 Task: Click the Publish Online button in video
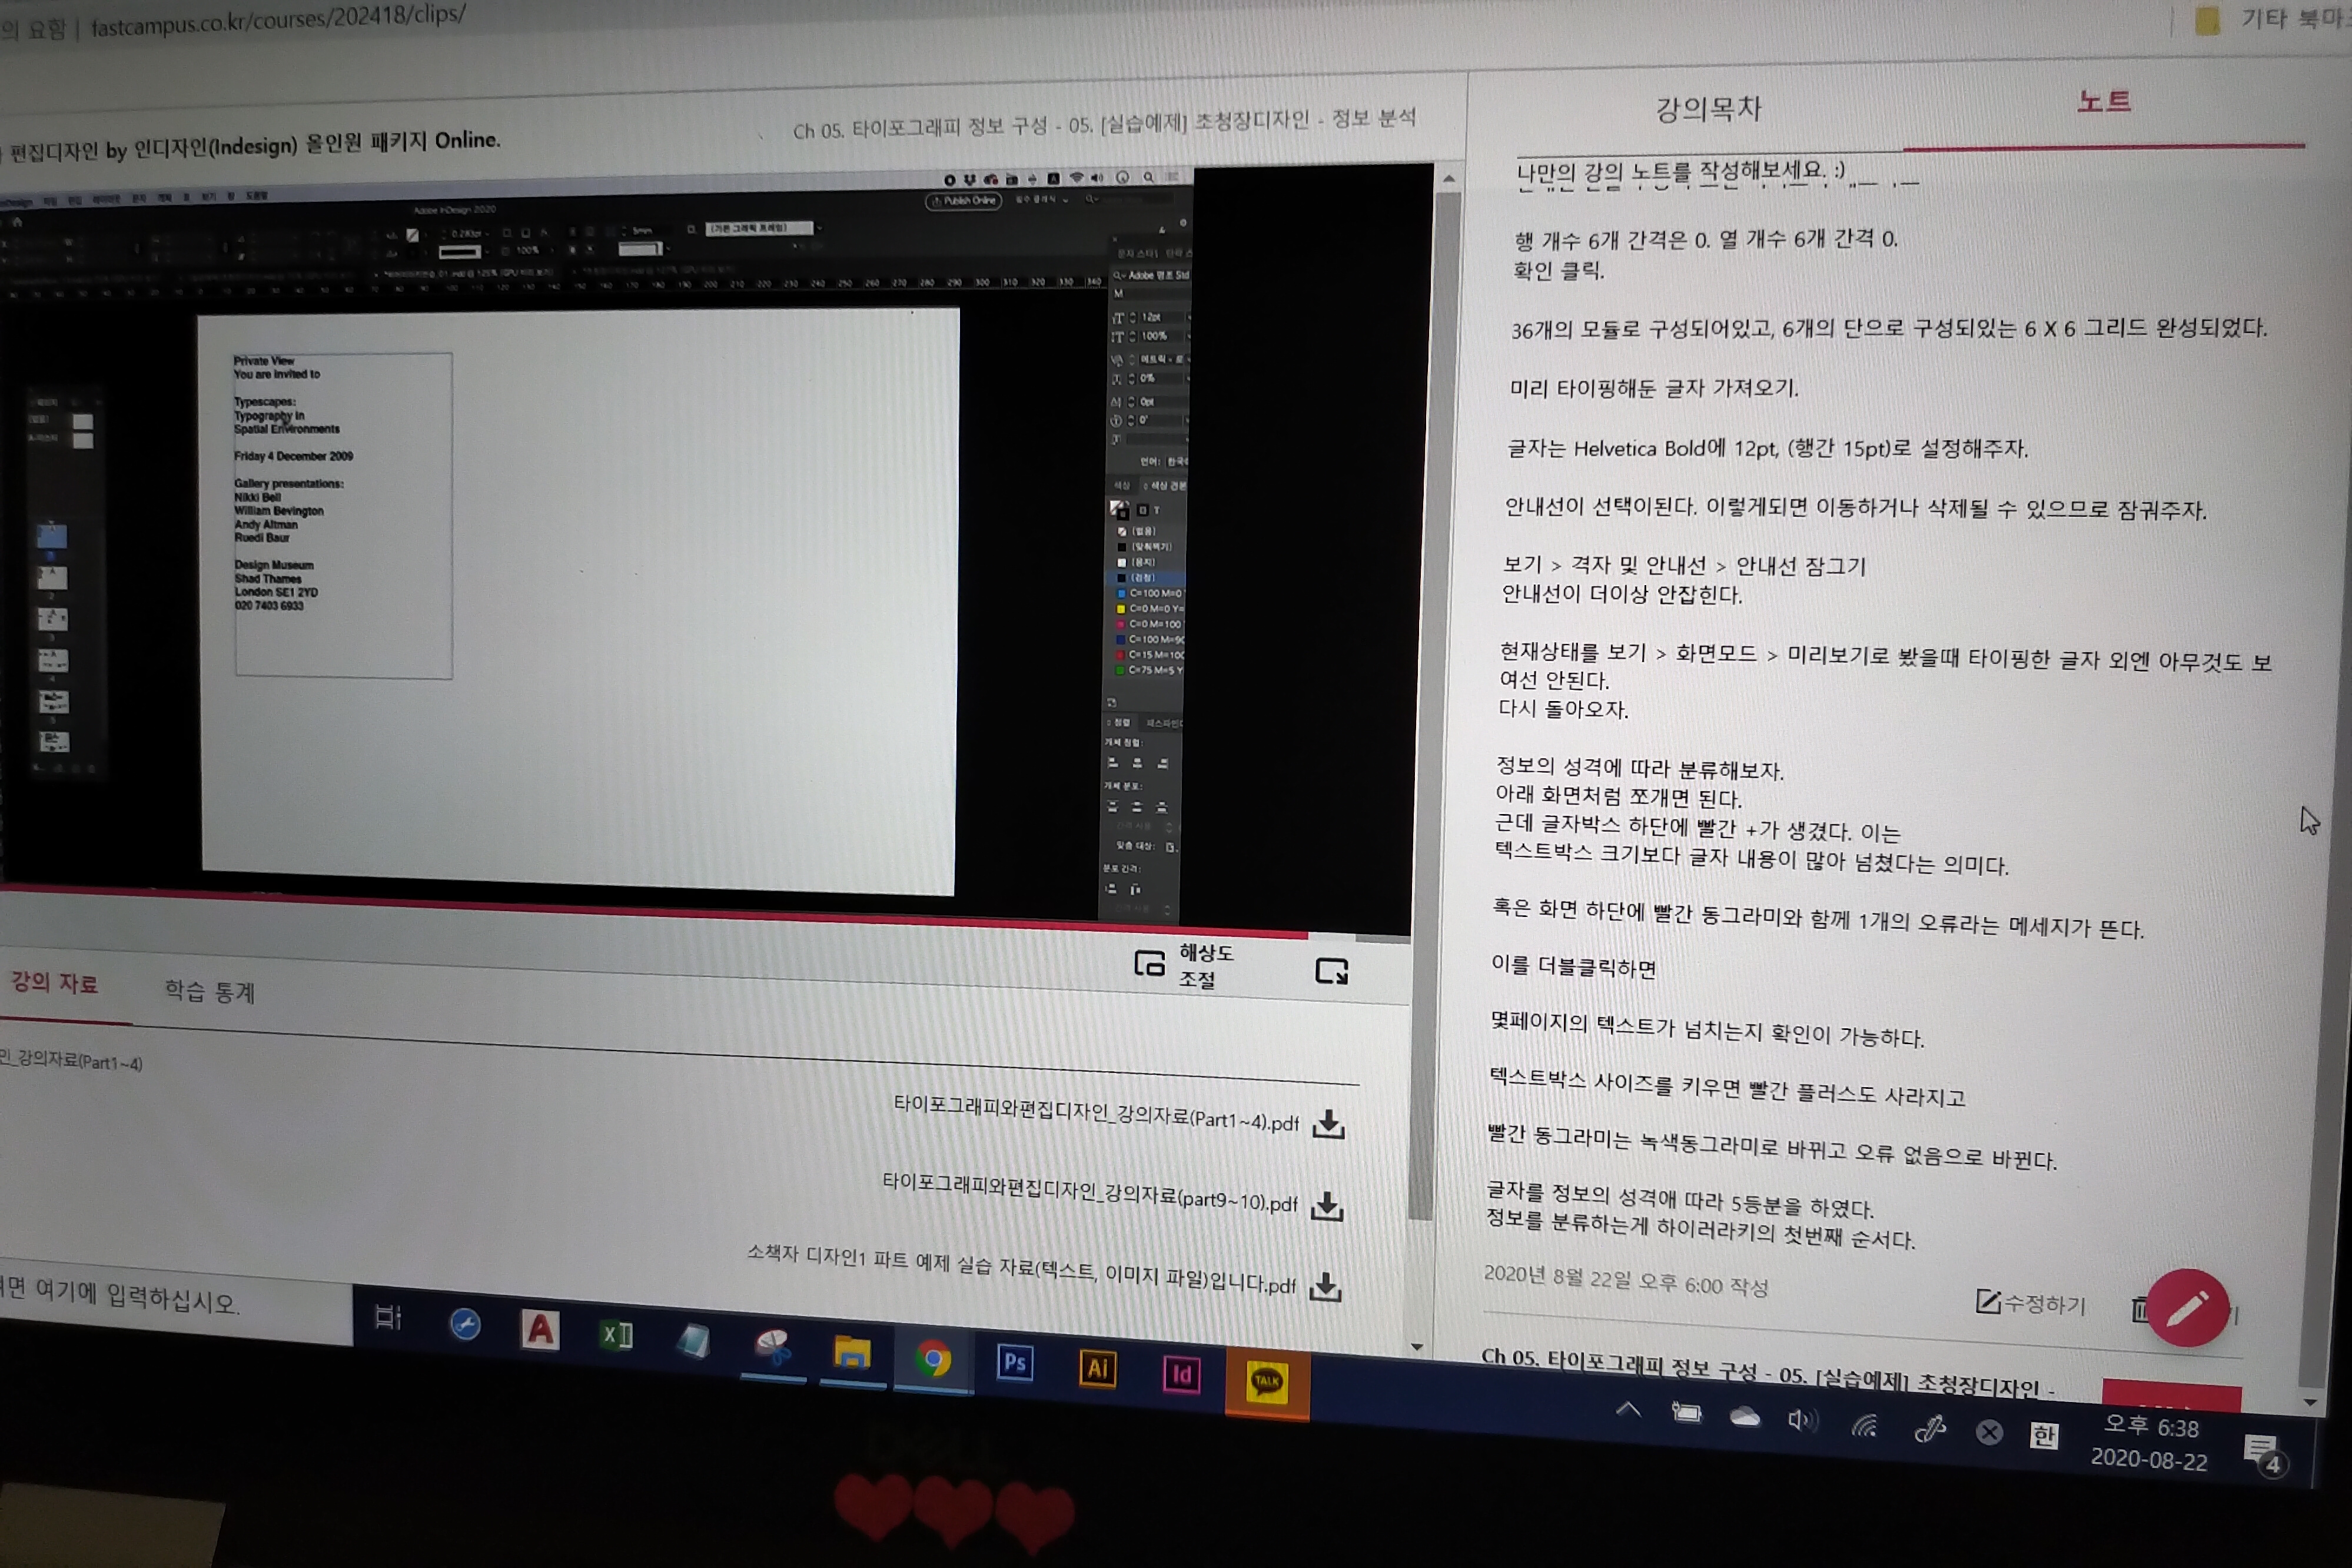[x=963, y=200]
